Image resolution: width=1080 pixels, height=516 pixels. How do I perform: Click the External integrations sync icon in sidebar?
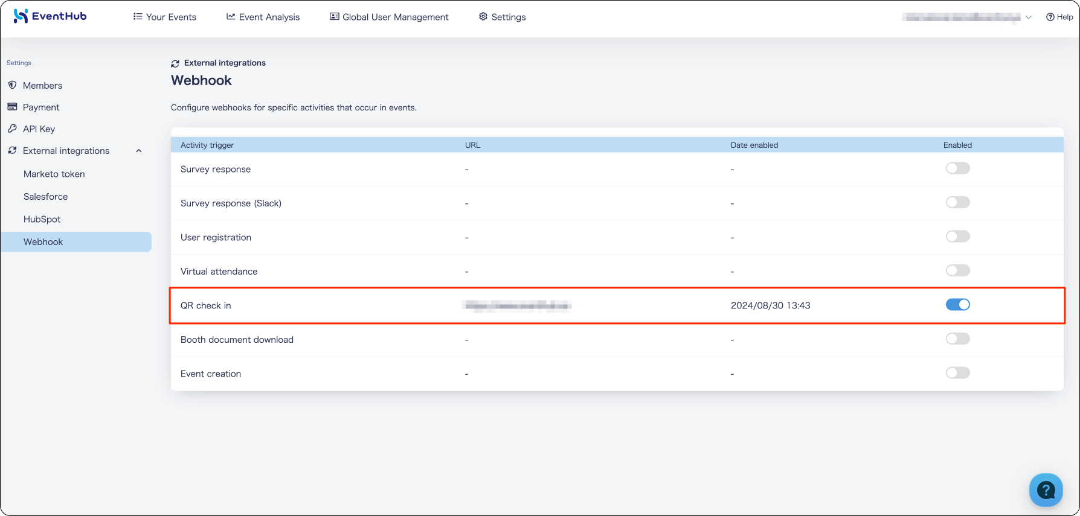click(x=12, y=150)
